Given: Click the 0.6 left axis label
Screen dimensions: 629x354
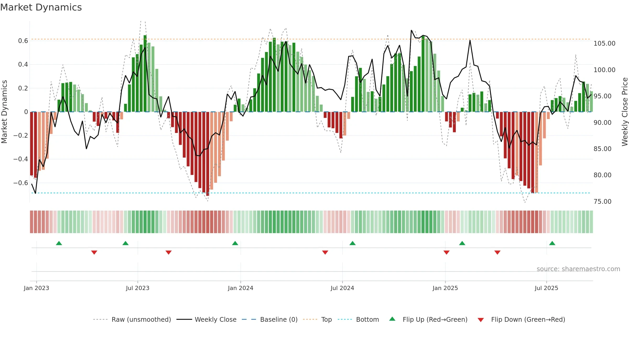Looking at the screenshot, I should point(23,41).
